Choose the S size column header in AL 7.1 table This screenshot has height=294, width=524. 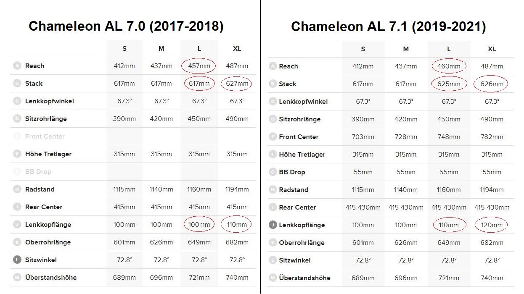(x=363, y=49)
